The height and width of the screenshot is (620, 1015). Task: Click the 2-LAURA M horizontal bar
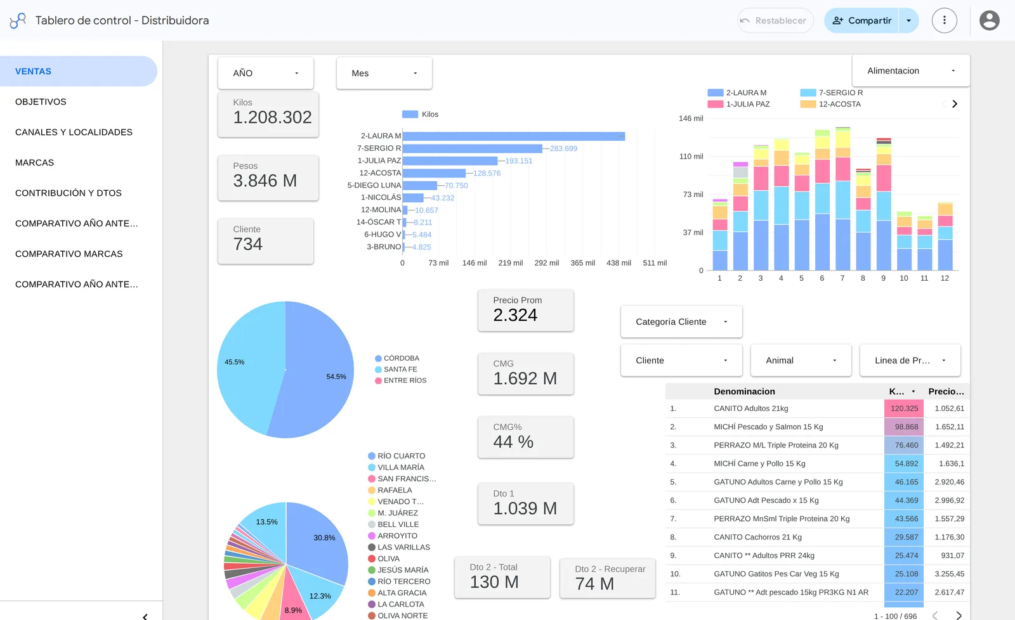[x=514, y=136]
